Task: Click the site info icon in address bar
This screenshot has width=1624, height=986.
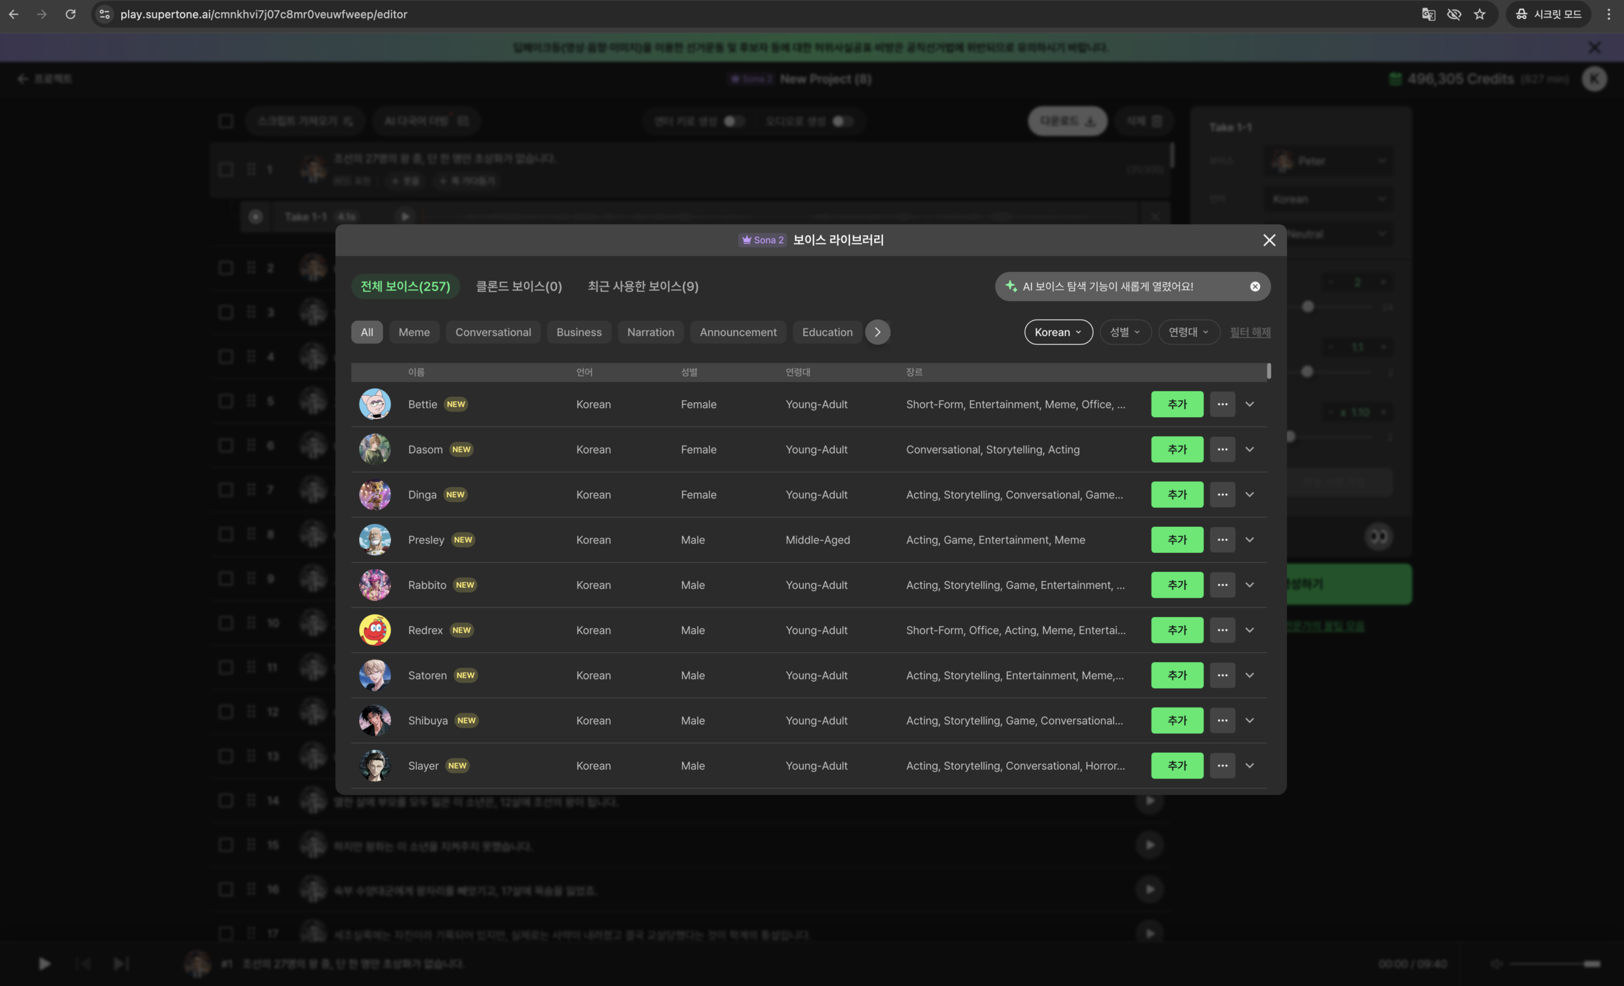Action: (x=104, y=14)
